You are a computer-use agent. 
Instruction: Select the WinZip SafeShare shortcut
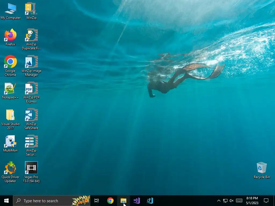coord(31,119)
